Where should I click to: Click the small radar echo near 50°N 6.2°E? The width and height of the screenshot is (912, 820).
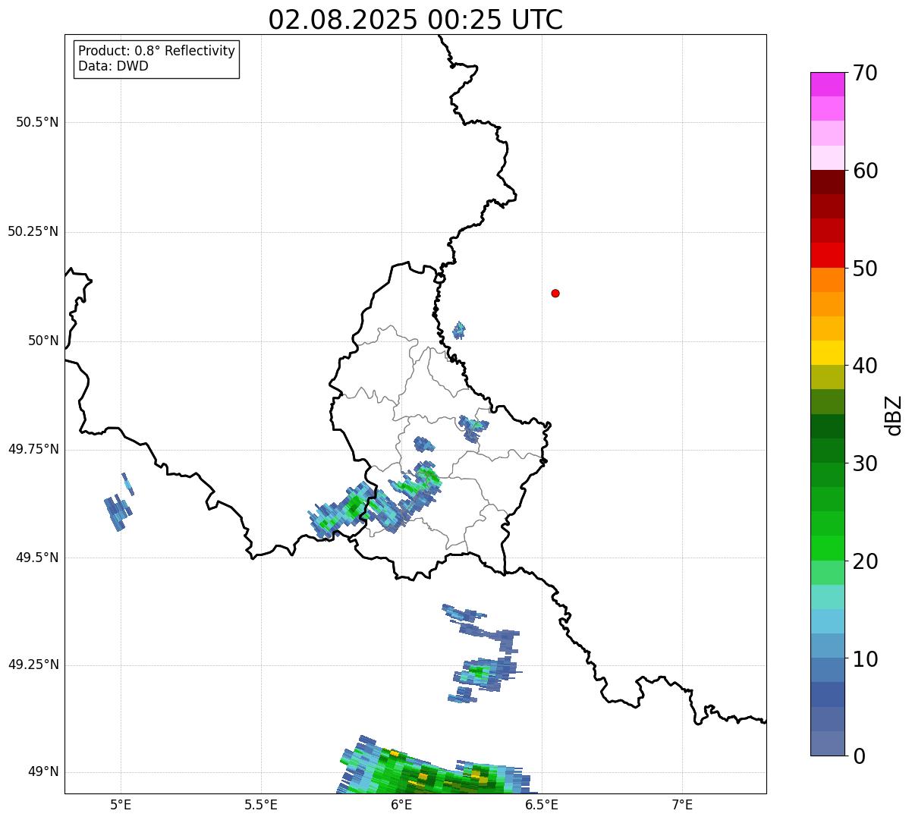pyautogui.click(x=458, y=330)
